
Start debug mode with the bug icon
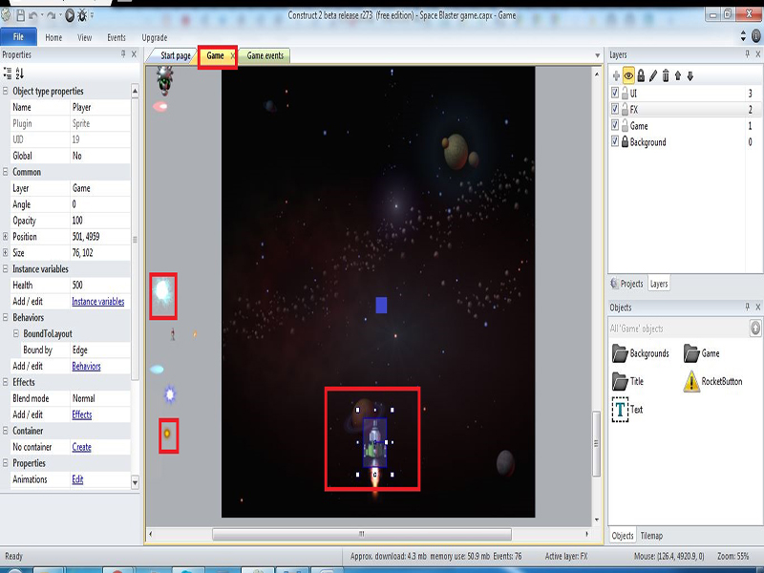pos(82,15)
